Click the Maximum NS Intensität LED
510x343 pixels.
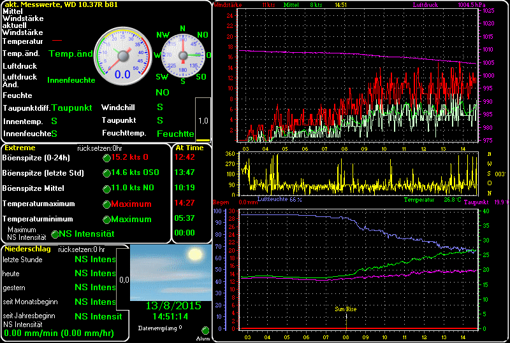click(x=55, y=234)
